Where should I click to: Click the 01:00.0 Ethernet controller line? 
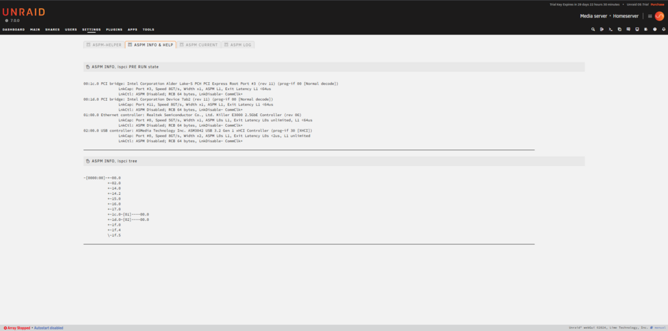[192, 115]
